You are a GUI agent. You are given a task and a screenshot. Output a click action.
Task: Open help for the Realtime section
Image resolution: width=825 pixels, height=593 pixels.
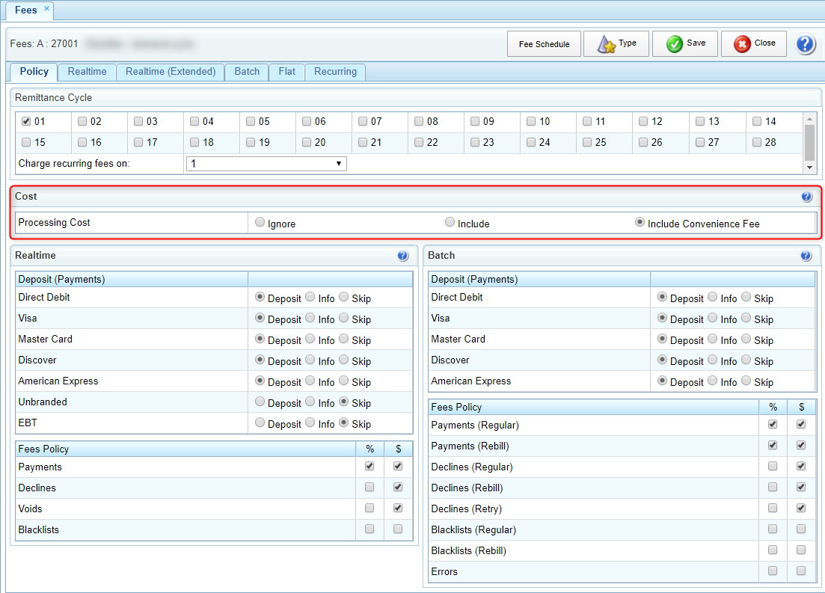pyautogui.click(x=403, y=256)
